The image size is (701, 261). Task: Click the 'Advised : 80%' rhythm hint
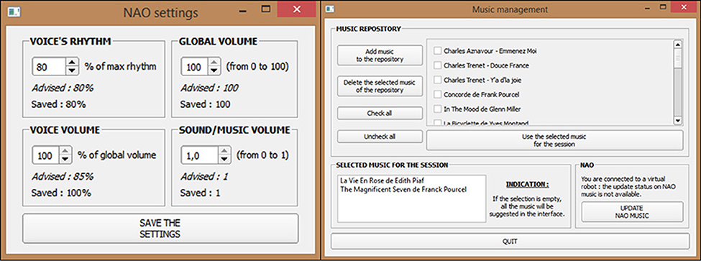[62, 88]
